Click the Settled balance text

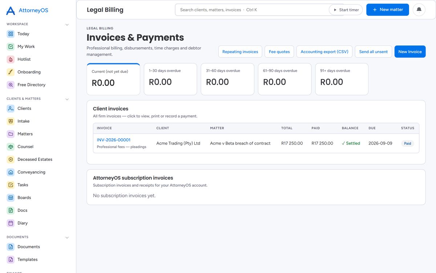click(351, 143)
